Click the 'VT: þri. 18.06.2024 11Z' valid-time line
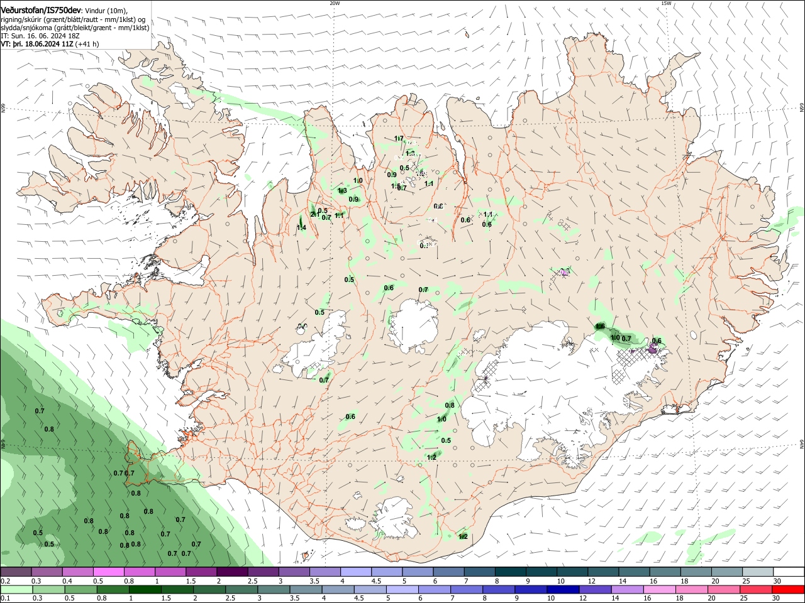 pyautogui.click(x=38, y=44)
